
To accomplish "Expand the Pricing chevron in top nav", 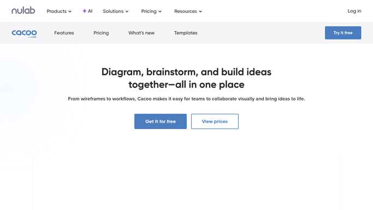I will tap(160, 11).
